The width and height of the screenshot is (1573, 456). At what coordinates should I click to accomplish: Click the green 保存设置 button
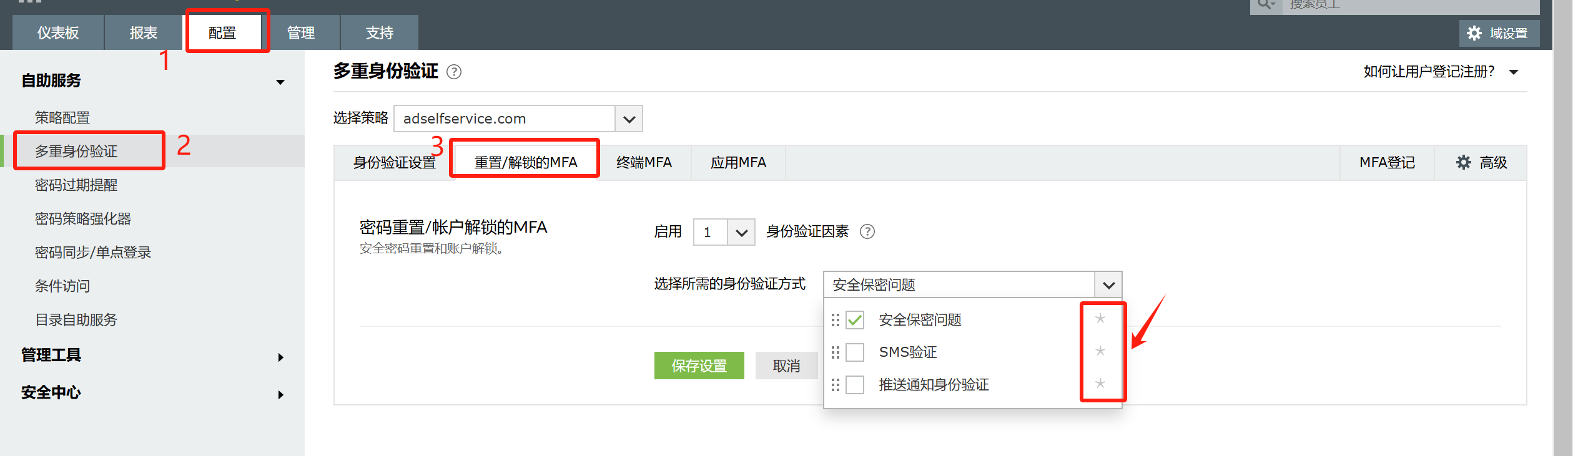pos(699,366)
